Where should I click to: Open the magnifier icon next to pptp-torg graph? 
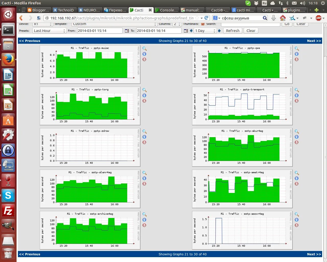(145, 90)
